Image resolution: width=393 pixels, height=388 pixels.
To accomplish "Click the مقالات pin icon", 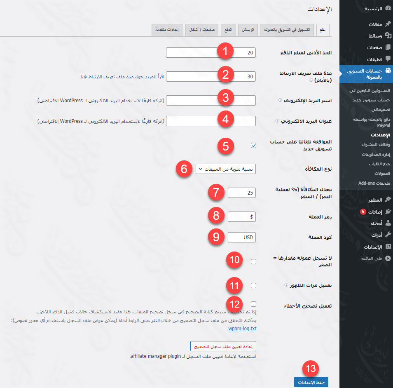I will pyautogui.click(x=388, y=24).
